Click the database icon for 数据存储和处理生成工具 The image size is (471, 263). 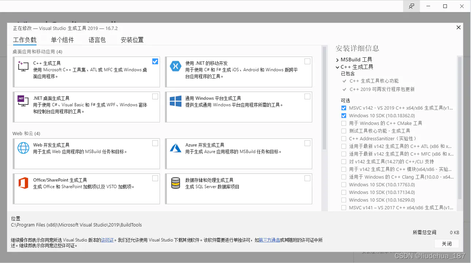176,183
